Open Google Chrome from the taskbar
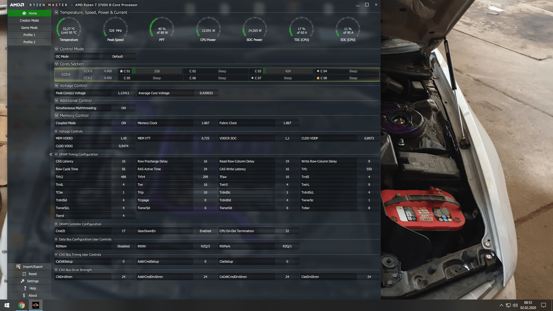553x311 pixels. point(22,305)
